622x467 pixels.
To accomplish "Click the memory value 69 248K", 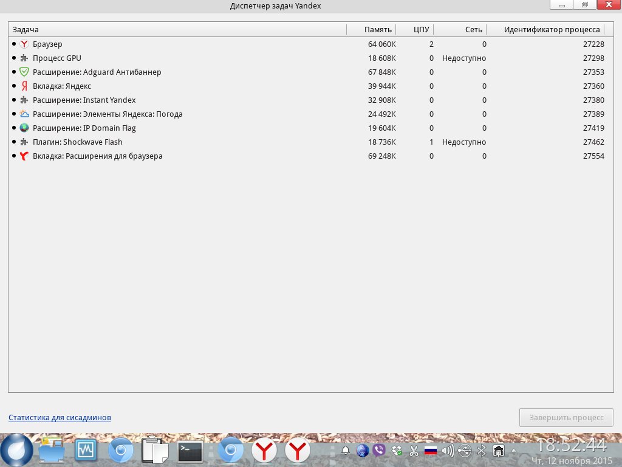I will (x=381, y=156).
